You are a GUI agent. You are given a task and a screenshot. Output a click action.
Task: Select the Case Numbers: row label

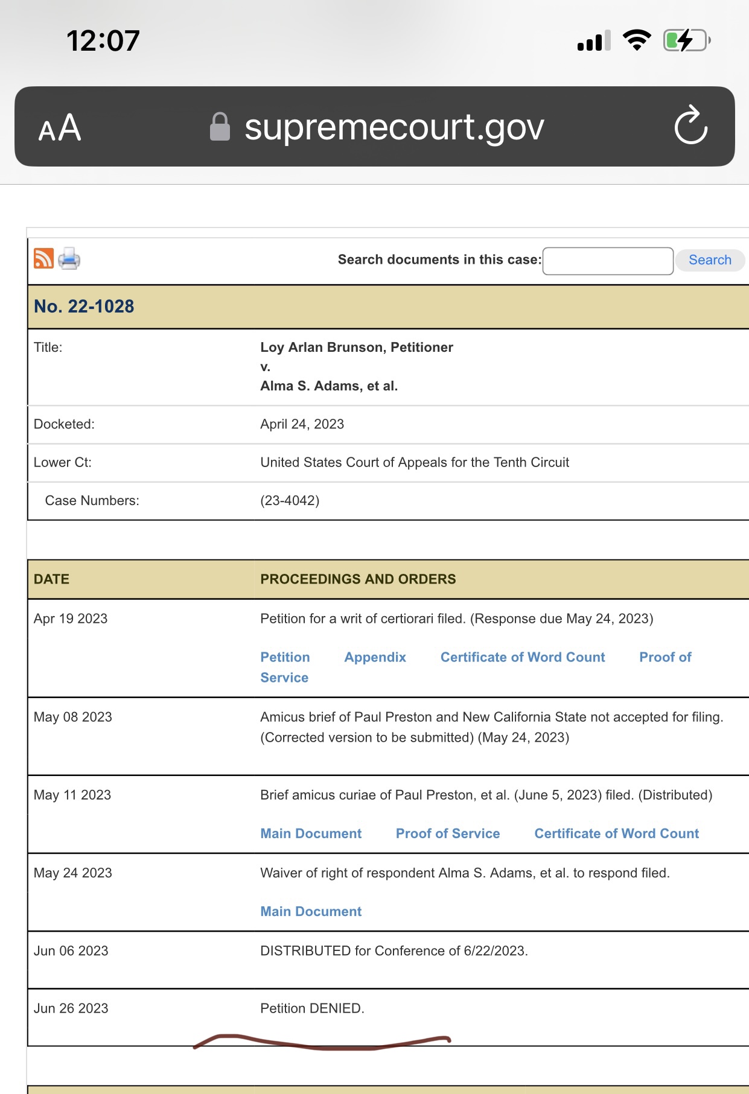pyautogui.click(x=92, y=500)
